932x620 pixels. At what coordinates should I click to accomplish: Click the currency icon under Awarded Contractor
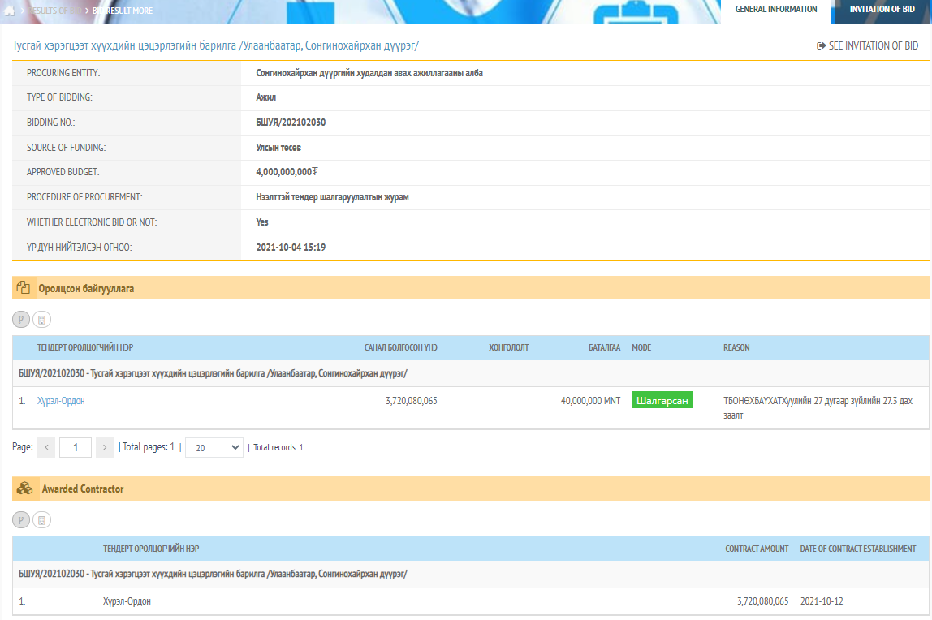pyautogui.click(x=21, y=520)
